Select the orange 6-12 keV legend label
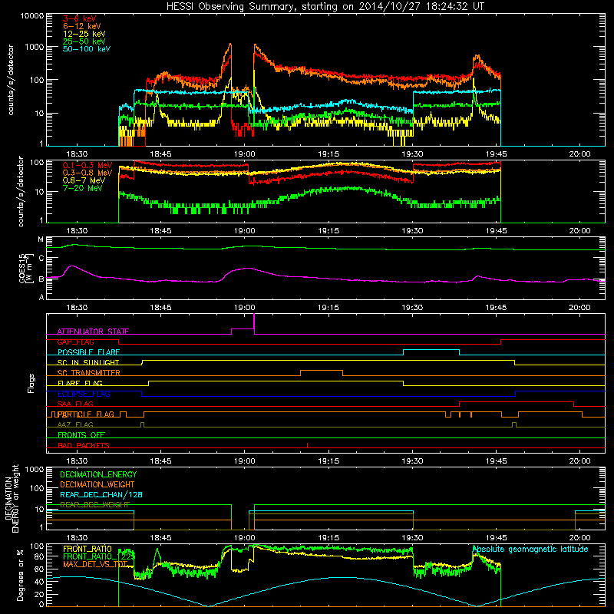The width and height of the screenshot is (614, 614). (82, 26)
